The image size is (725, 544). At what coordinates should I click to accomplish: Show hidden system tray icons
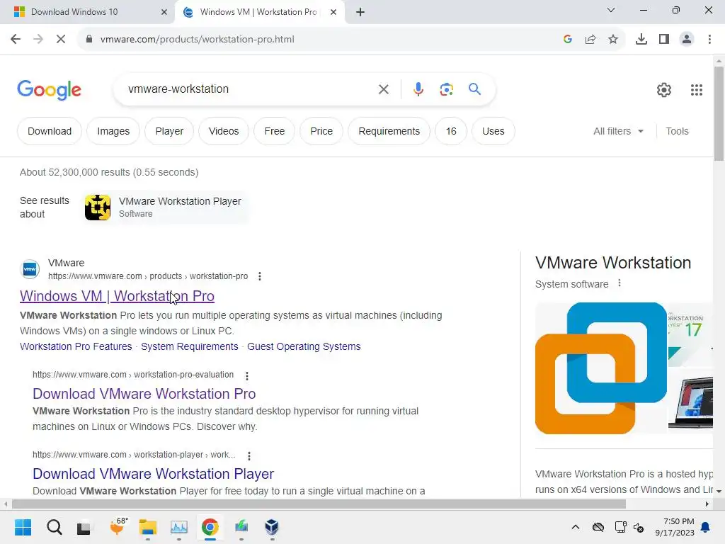(576, 527)
